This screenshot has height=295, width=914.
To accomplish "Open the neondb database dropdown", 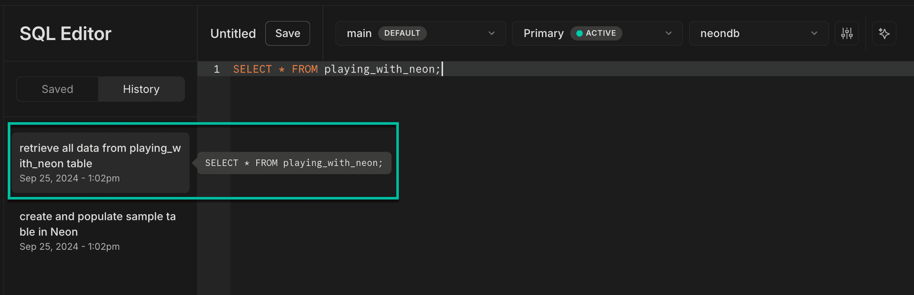I will [758, 33].
